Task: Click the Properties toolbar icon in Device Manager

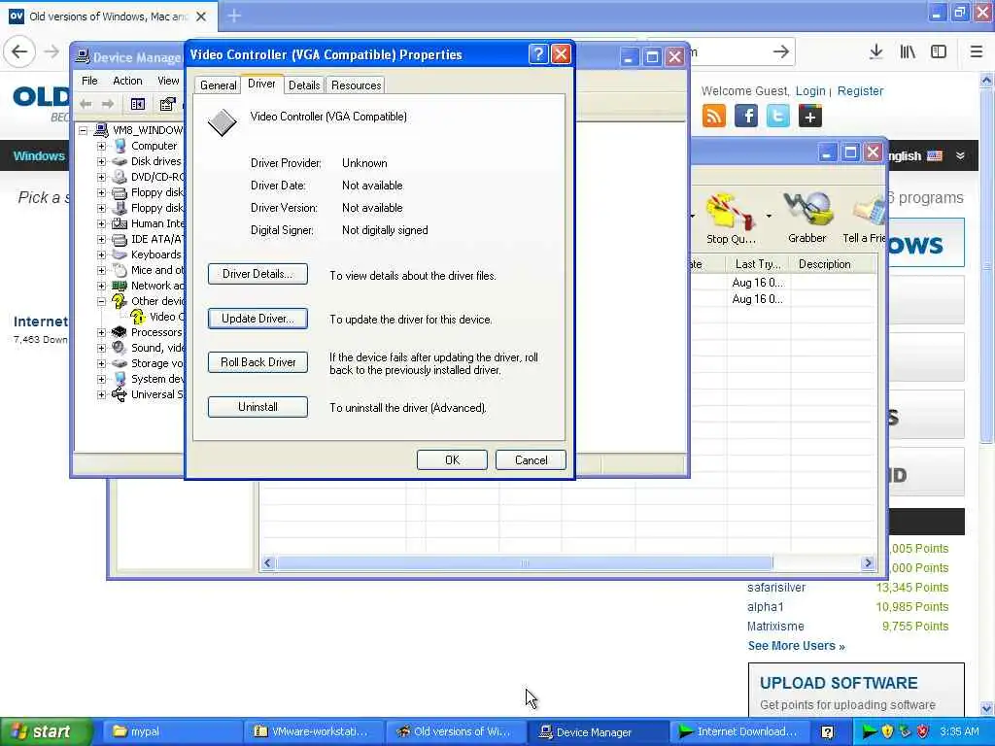Action: click(167, 104)
